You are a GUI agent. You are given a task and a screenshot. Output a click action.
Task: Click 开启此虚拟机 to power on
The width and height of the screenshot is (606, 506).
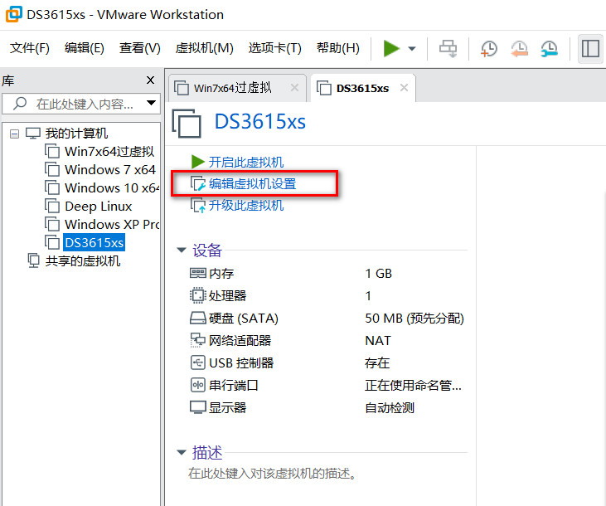tap(246, 162)
